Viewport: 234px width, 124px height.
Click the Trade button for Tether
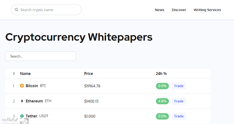(179, 116)
